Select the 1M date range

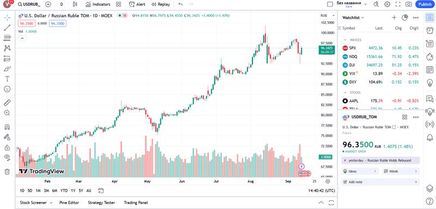(38, 191)
